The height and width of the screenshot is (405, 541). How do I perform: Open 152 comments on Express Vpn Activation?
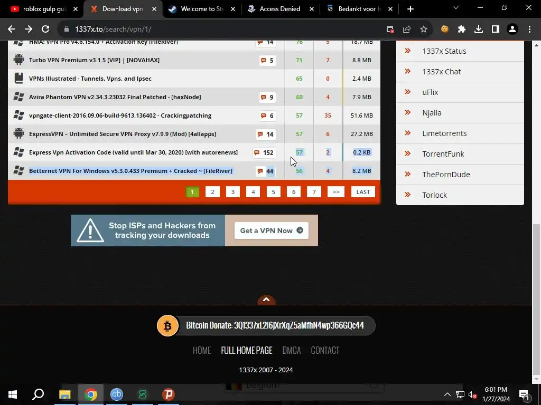(264, 152)
